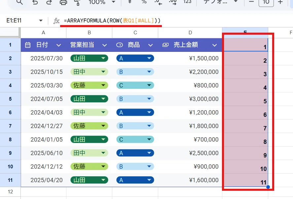The height and width of the screenshot is (199, 293).
Task: Select row 12 header
Action: tap(10, 192)
